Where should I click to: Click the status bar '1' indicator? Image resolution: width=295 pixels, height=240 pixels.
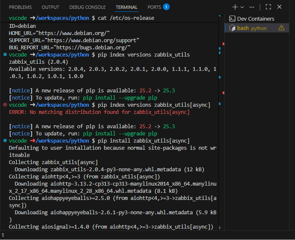[x=3, y=235]
